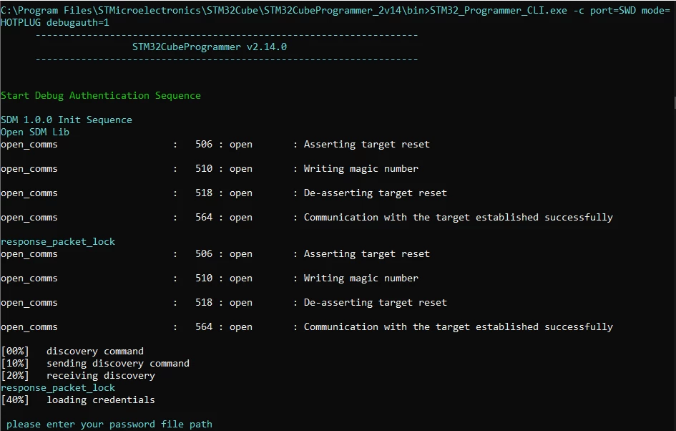Click the STM32CubeProgrammer v2.14.0 banner title

coord(210,47)
